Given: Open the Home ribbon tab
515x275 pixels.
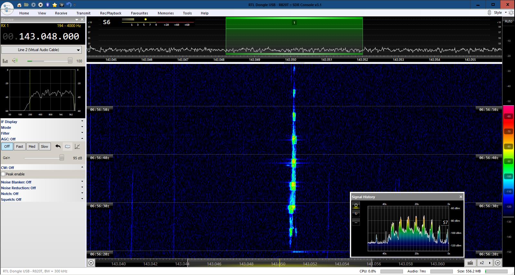Looking at the screenshot, I should point(24,13).
